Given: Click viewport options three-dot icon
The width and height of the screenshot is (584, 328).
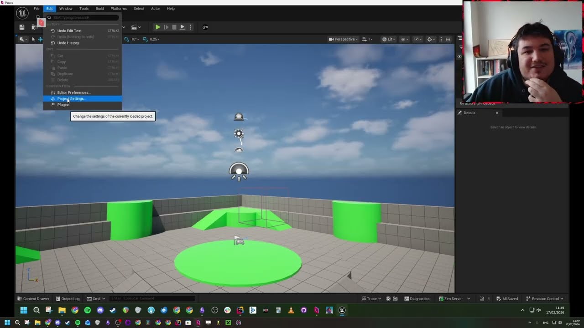Looking at the screenshot, I should pyautogui.click(x=441, y=39).
